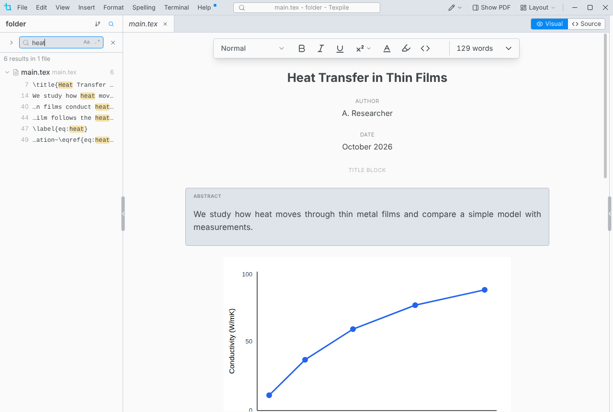Click the editor vertical scrollbar
613x412 pixels.
coord(605,106)
